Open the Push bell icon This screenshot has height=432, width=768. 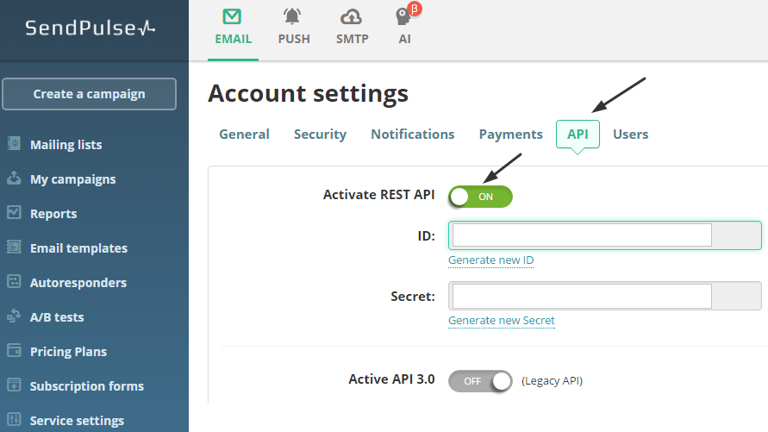pos(293,16)
